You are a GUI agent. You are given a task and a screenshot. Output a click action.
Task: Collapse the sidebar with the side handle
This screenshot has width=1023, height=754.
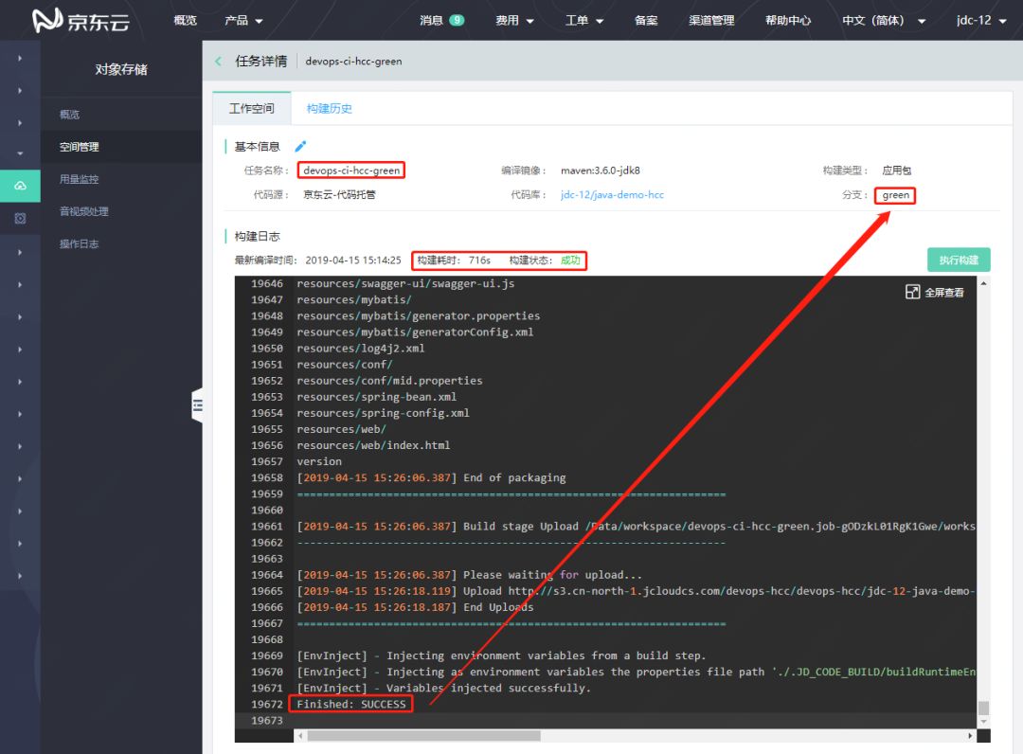(197, 405)
